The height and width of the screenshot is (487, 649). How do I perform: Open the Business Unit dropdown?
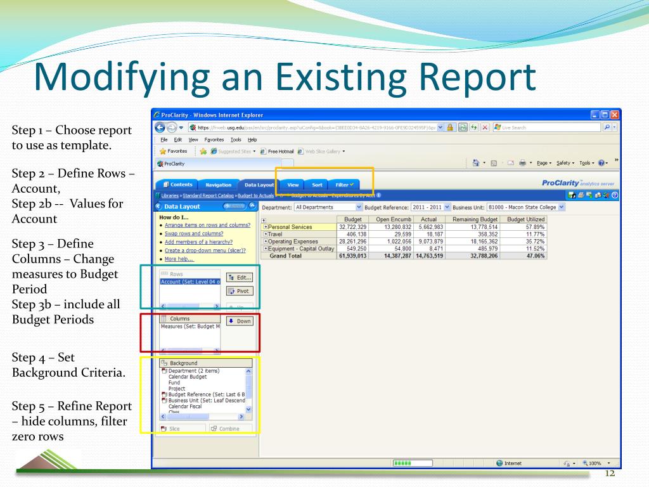(562, 207)
